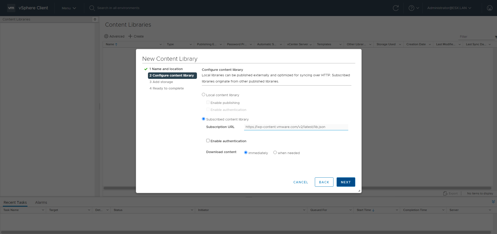Expand the Administrator@ESX.LAN user dropdown

click(449, 8)
